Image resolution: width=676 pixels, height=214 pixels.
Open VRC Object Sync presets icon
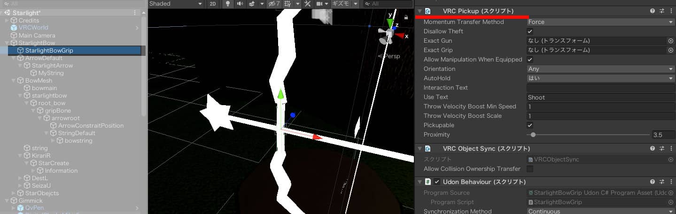pos(662,148)
